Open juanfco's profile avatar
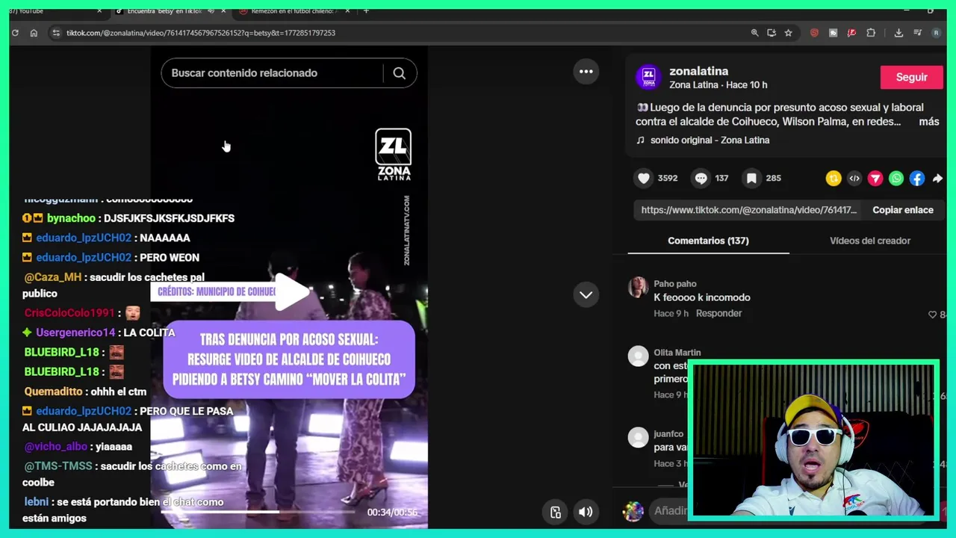The image size is (956, 538). coord(639,437)
